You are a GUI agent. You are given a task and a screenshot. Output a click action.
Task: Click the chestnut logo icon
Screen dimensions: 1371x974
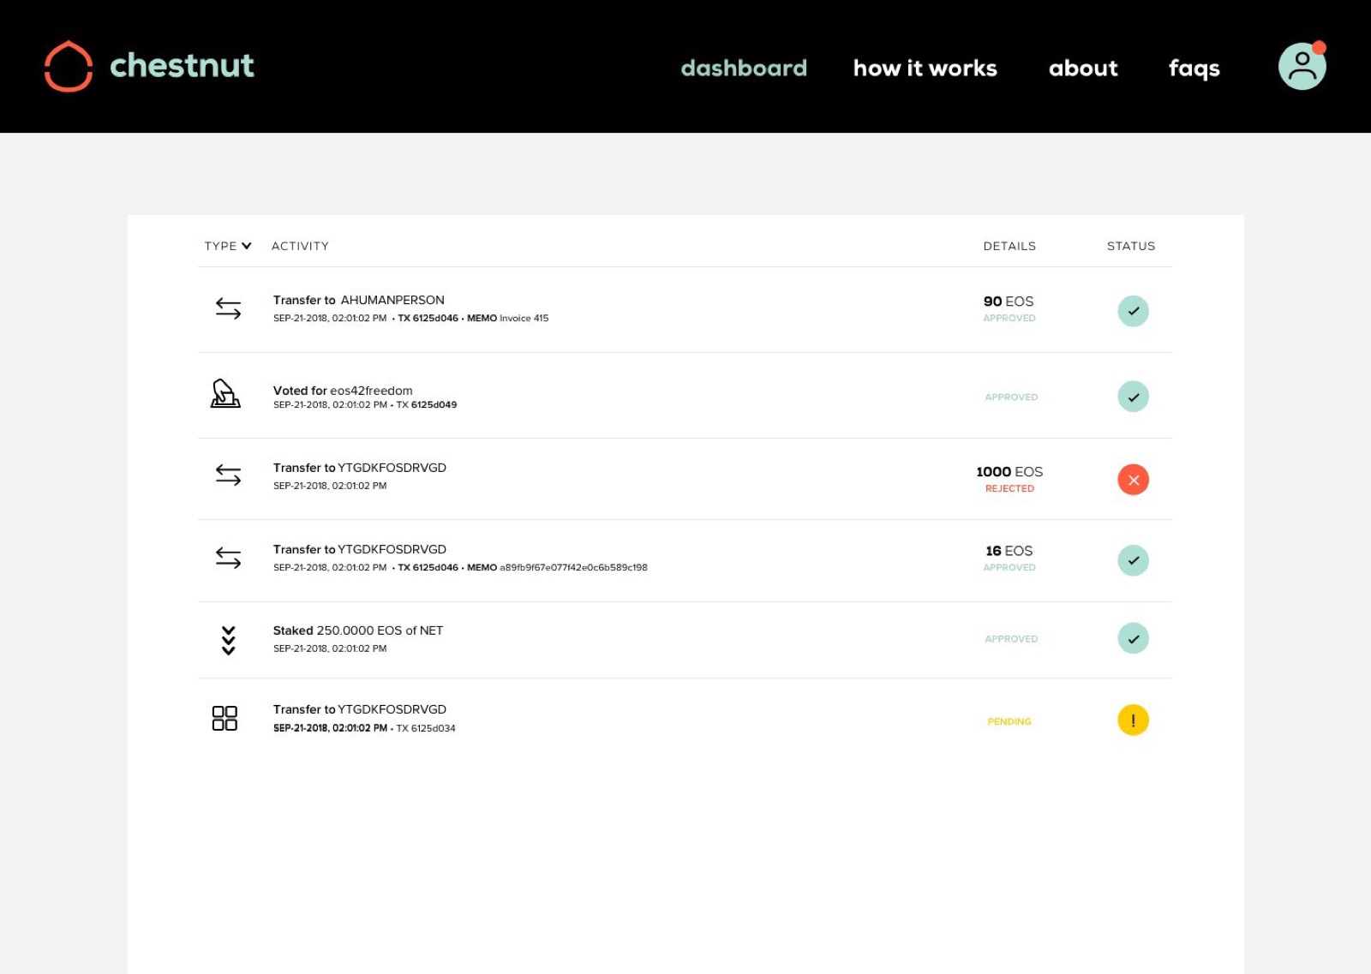[x=69, y=66]
